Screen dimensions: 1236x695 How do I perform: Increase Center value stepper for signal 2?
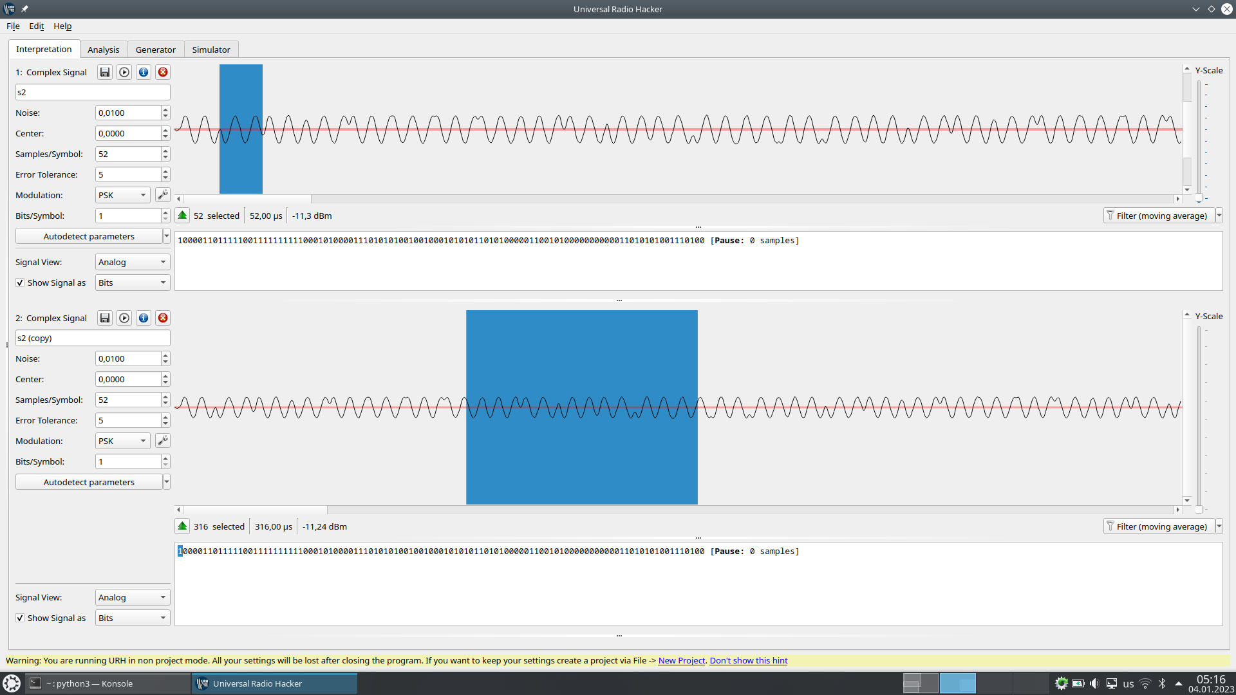pyautogui.click(x=165, y=375)
